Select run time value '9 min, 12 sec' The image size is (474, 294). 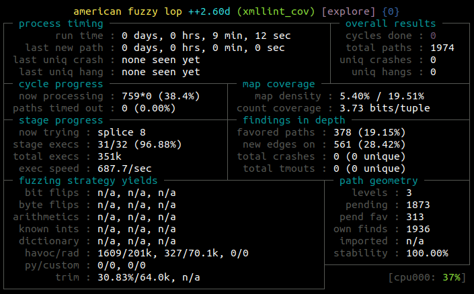[x=251, y=36]
